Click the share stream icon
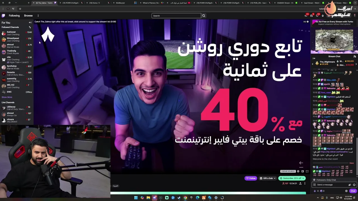358x201 pixels. [300, 183]
